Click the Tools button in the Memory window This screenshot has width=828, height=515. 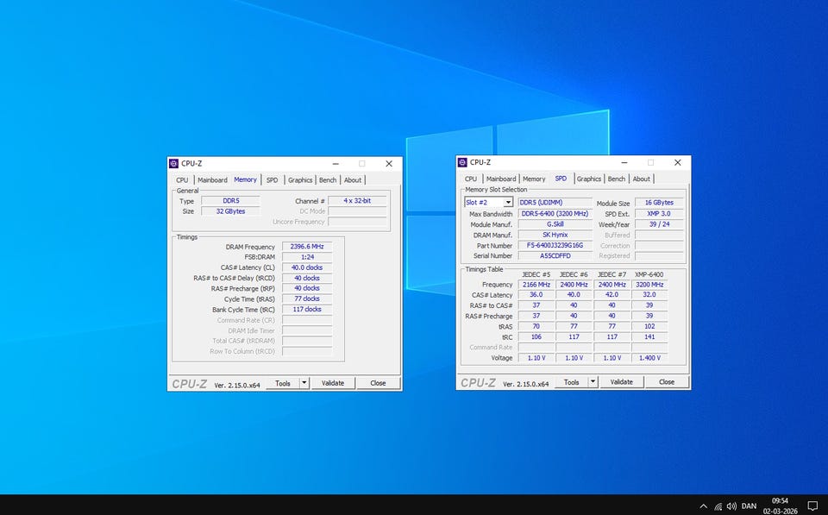(282, 383)
